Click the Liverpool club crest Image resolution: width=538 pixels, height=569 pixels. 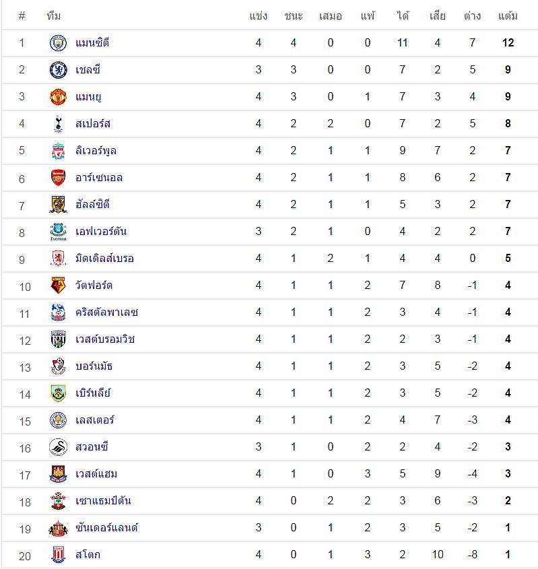pyautogui.click(x=58, y=151)
